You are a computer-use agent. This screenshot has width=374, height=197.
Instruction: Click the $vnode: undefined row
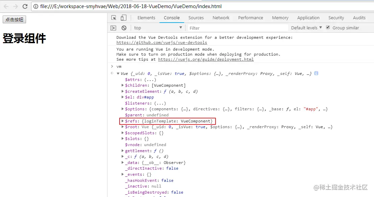pyautogui.click(x=146, y=145)
